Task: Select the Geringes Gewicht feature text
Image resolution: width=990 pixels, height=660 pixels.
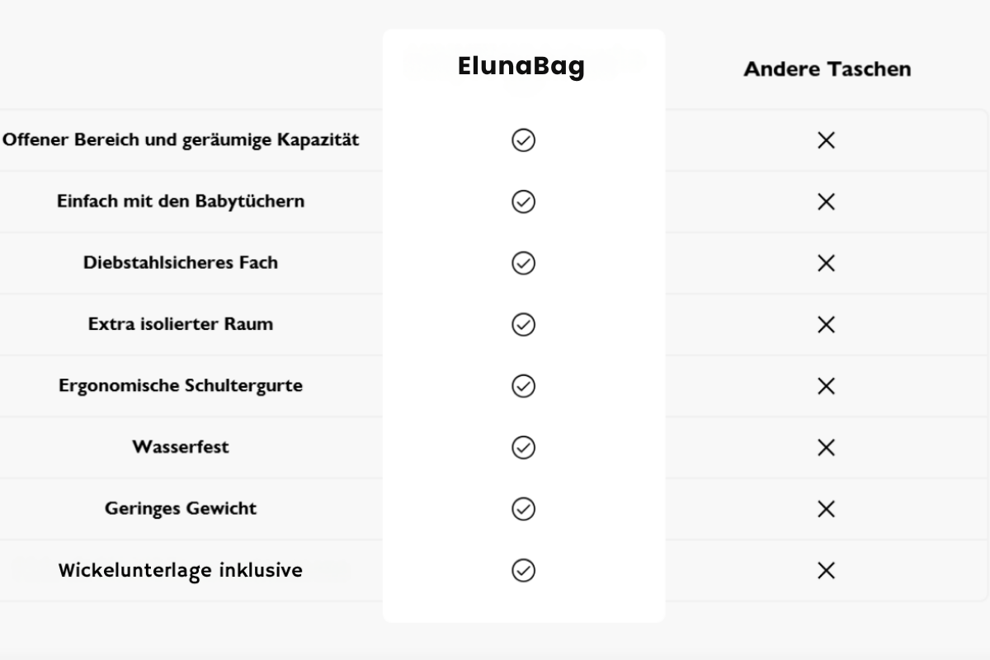Action: pyautogui.click(x=181, y=509)
